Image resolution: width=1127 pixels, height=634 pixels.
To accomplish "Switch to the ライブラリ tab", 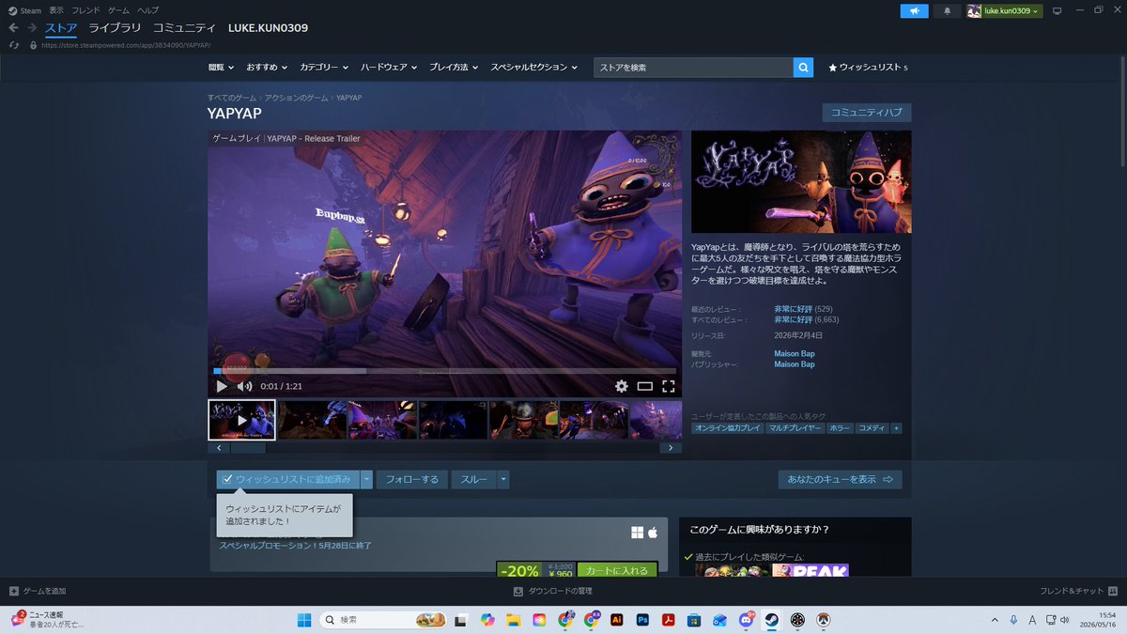I will (x=115, y=28).
